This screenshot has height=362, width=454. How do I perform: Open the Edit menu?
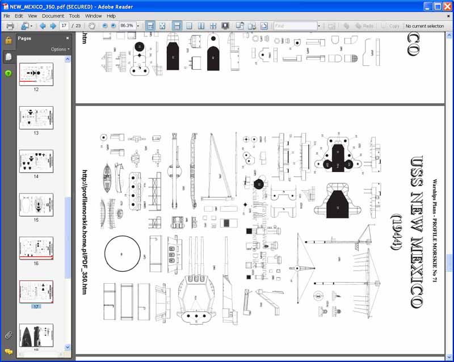click(19, 16)
